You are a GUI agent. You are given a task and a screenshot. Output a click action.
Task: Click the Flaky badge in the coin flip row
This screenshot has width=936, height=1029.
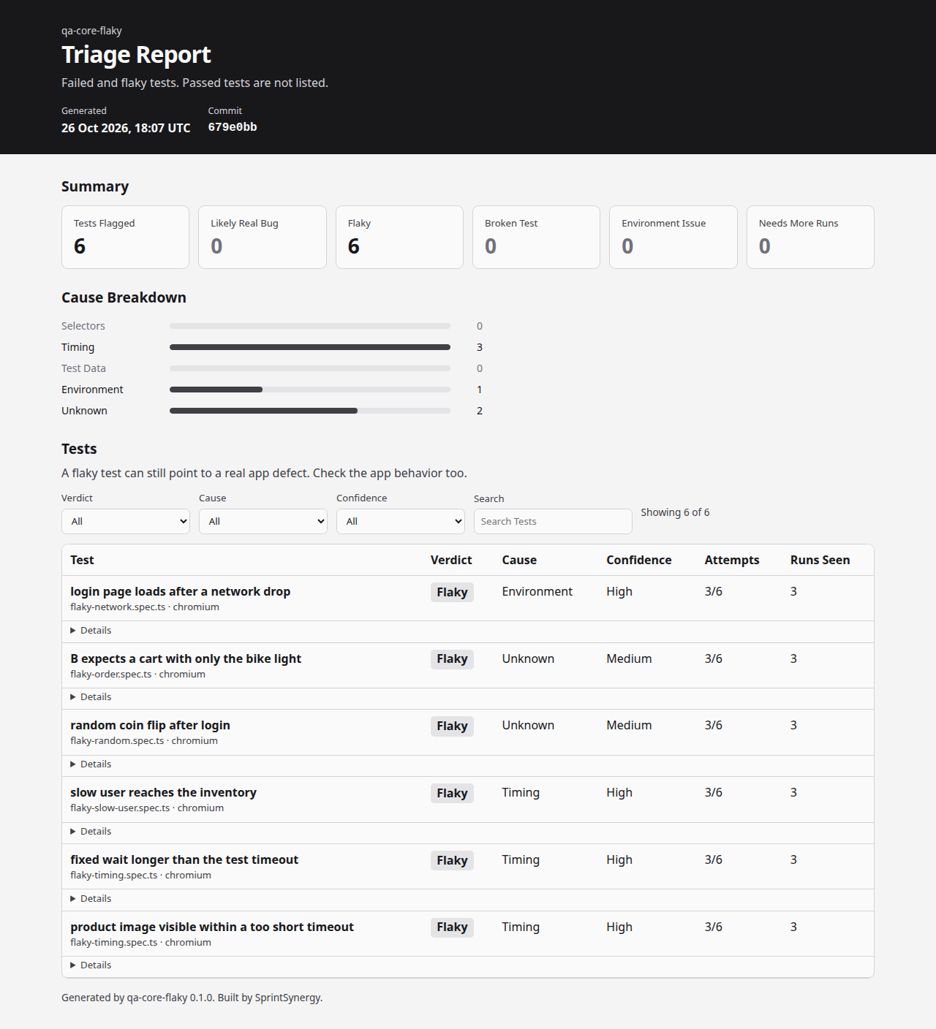click(452, 726)
